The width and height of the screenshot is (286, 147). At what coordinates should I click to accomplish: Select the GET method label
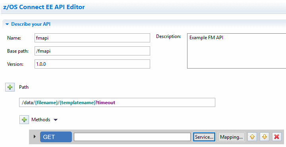[56, 137]
